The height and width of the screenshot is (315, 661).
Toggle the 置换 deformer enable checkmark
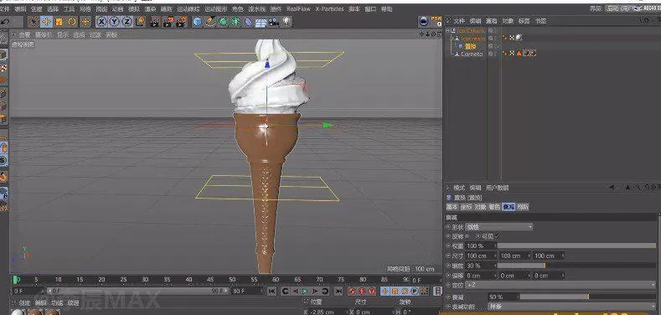497,46
